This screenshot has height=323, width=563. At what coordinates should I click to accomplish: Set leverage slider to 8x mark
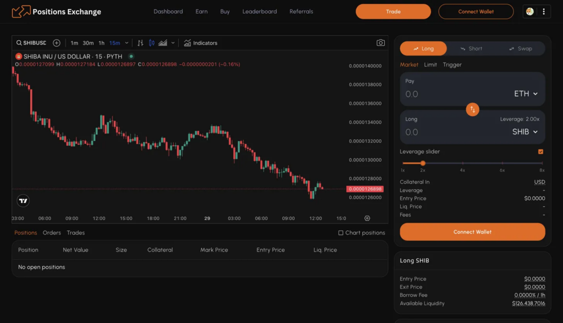coord(542,163)
